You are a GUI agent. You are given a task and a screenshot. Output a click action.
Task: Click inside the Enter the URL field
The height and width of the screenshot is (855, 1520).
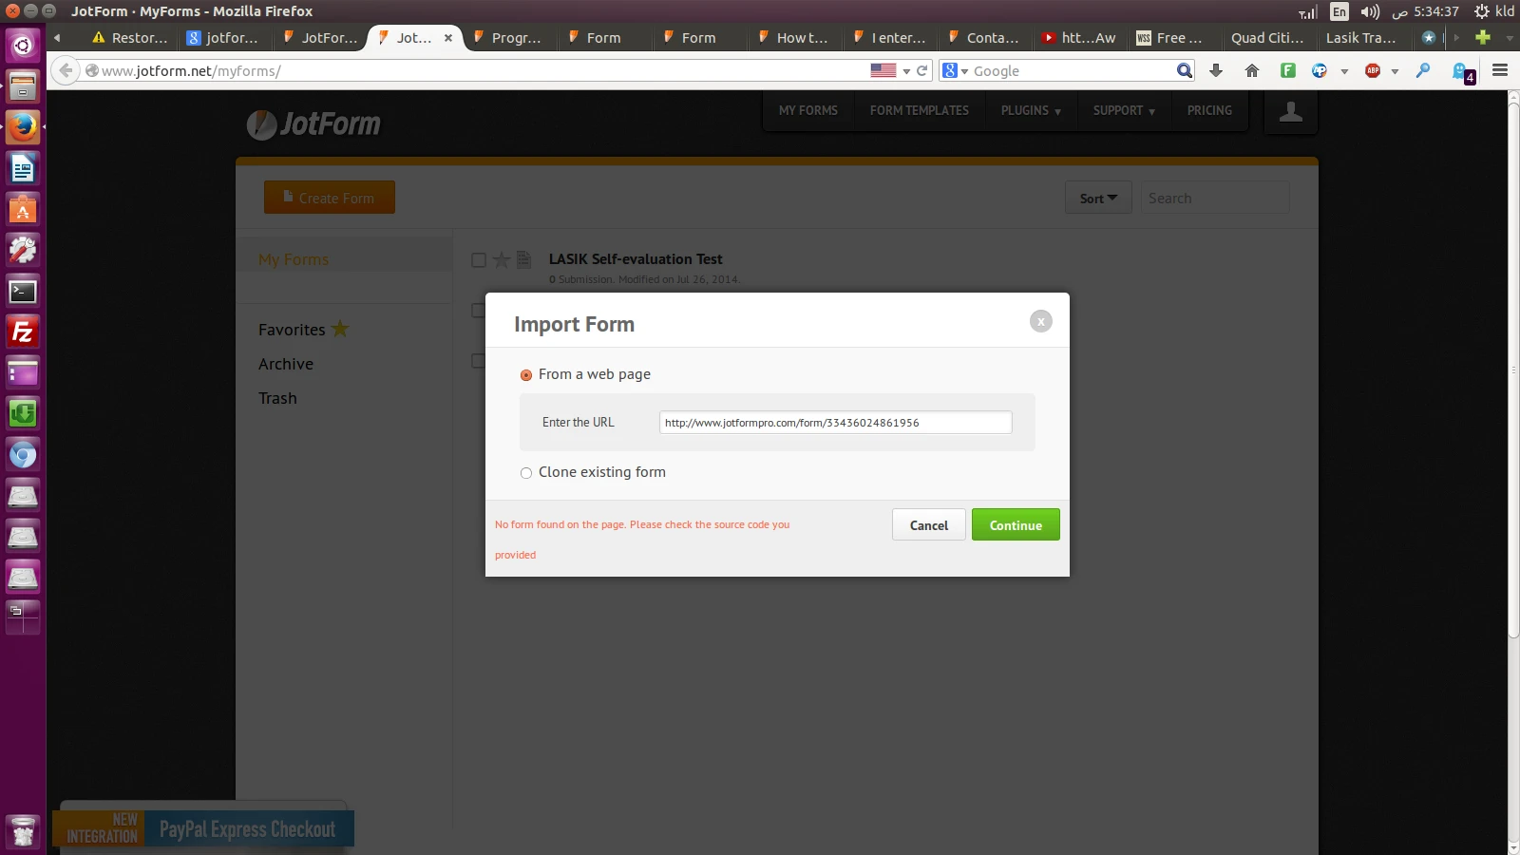pos(835,422)
